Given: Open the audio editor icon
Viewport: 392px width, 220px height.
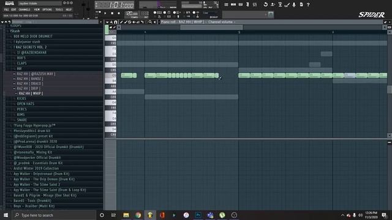Looking at the screenshot, I should click(287, 4).
